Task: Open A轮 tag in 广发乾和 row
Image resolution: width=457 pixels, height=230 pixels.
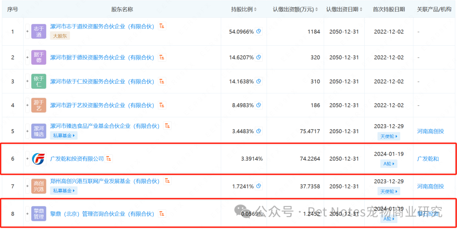Action: coord(389,164)
